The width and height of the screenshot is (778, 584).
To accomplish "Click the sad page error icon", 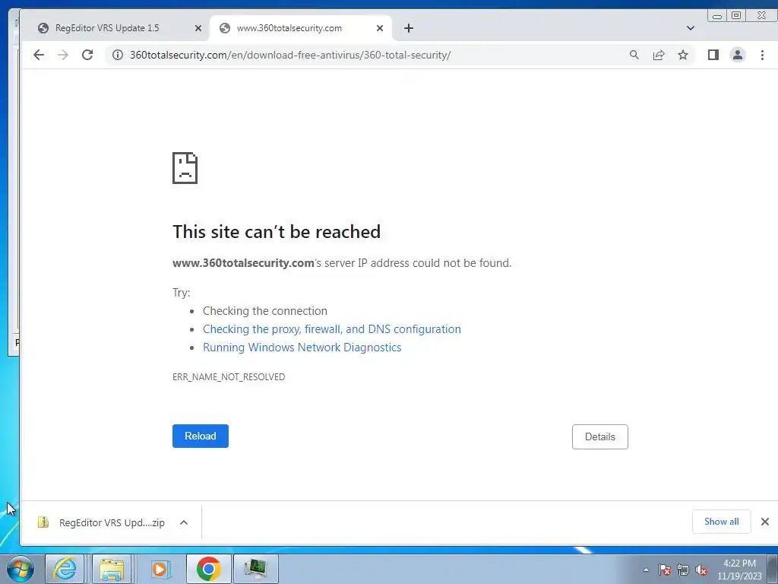I will tap(185, 168).
